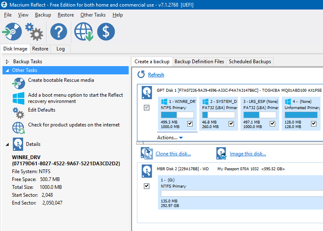Open the Backup menu
This screenshot has width=323, height=231.
[43, 15]
